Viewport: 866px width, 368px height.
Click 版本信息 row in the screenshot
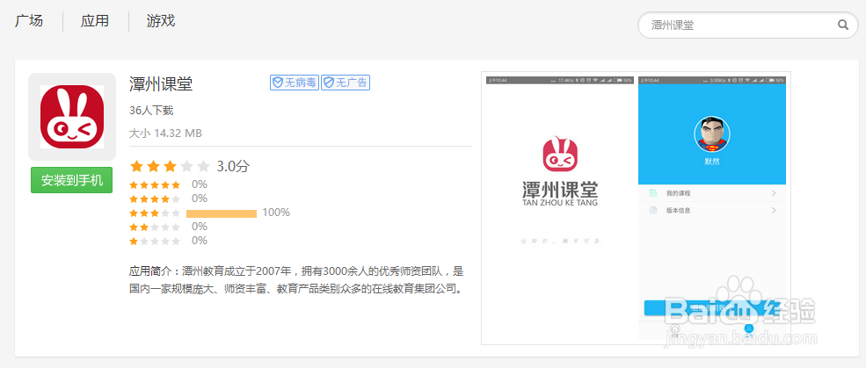[x=712, y=210]
